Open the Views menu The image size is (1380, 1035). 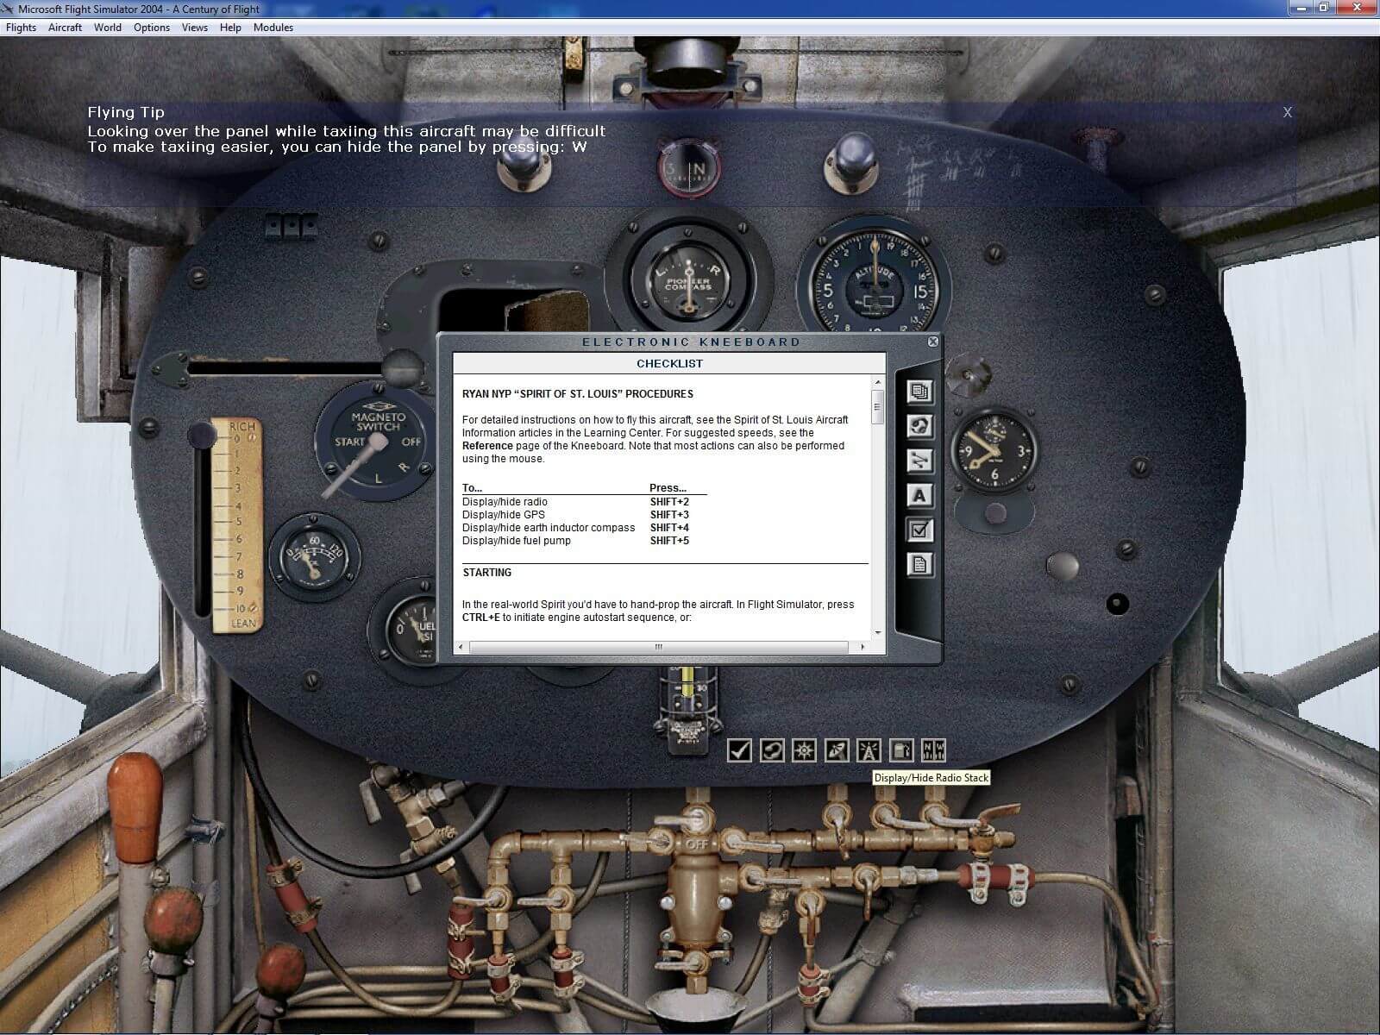click(x=195, y=28)
